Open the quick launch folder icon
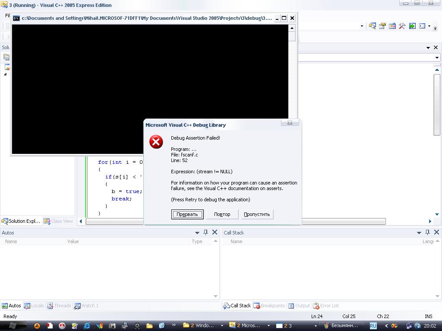Screen dimensions: 442x331 [149, 326]
